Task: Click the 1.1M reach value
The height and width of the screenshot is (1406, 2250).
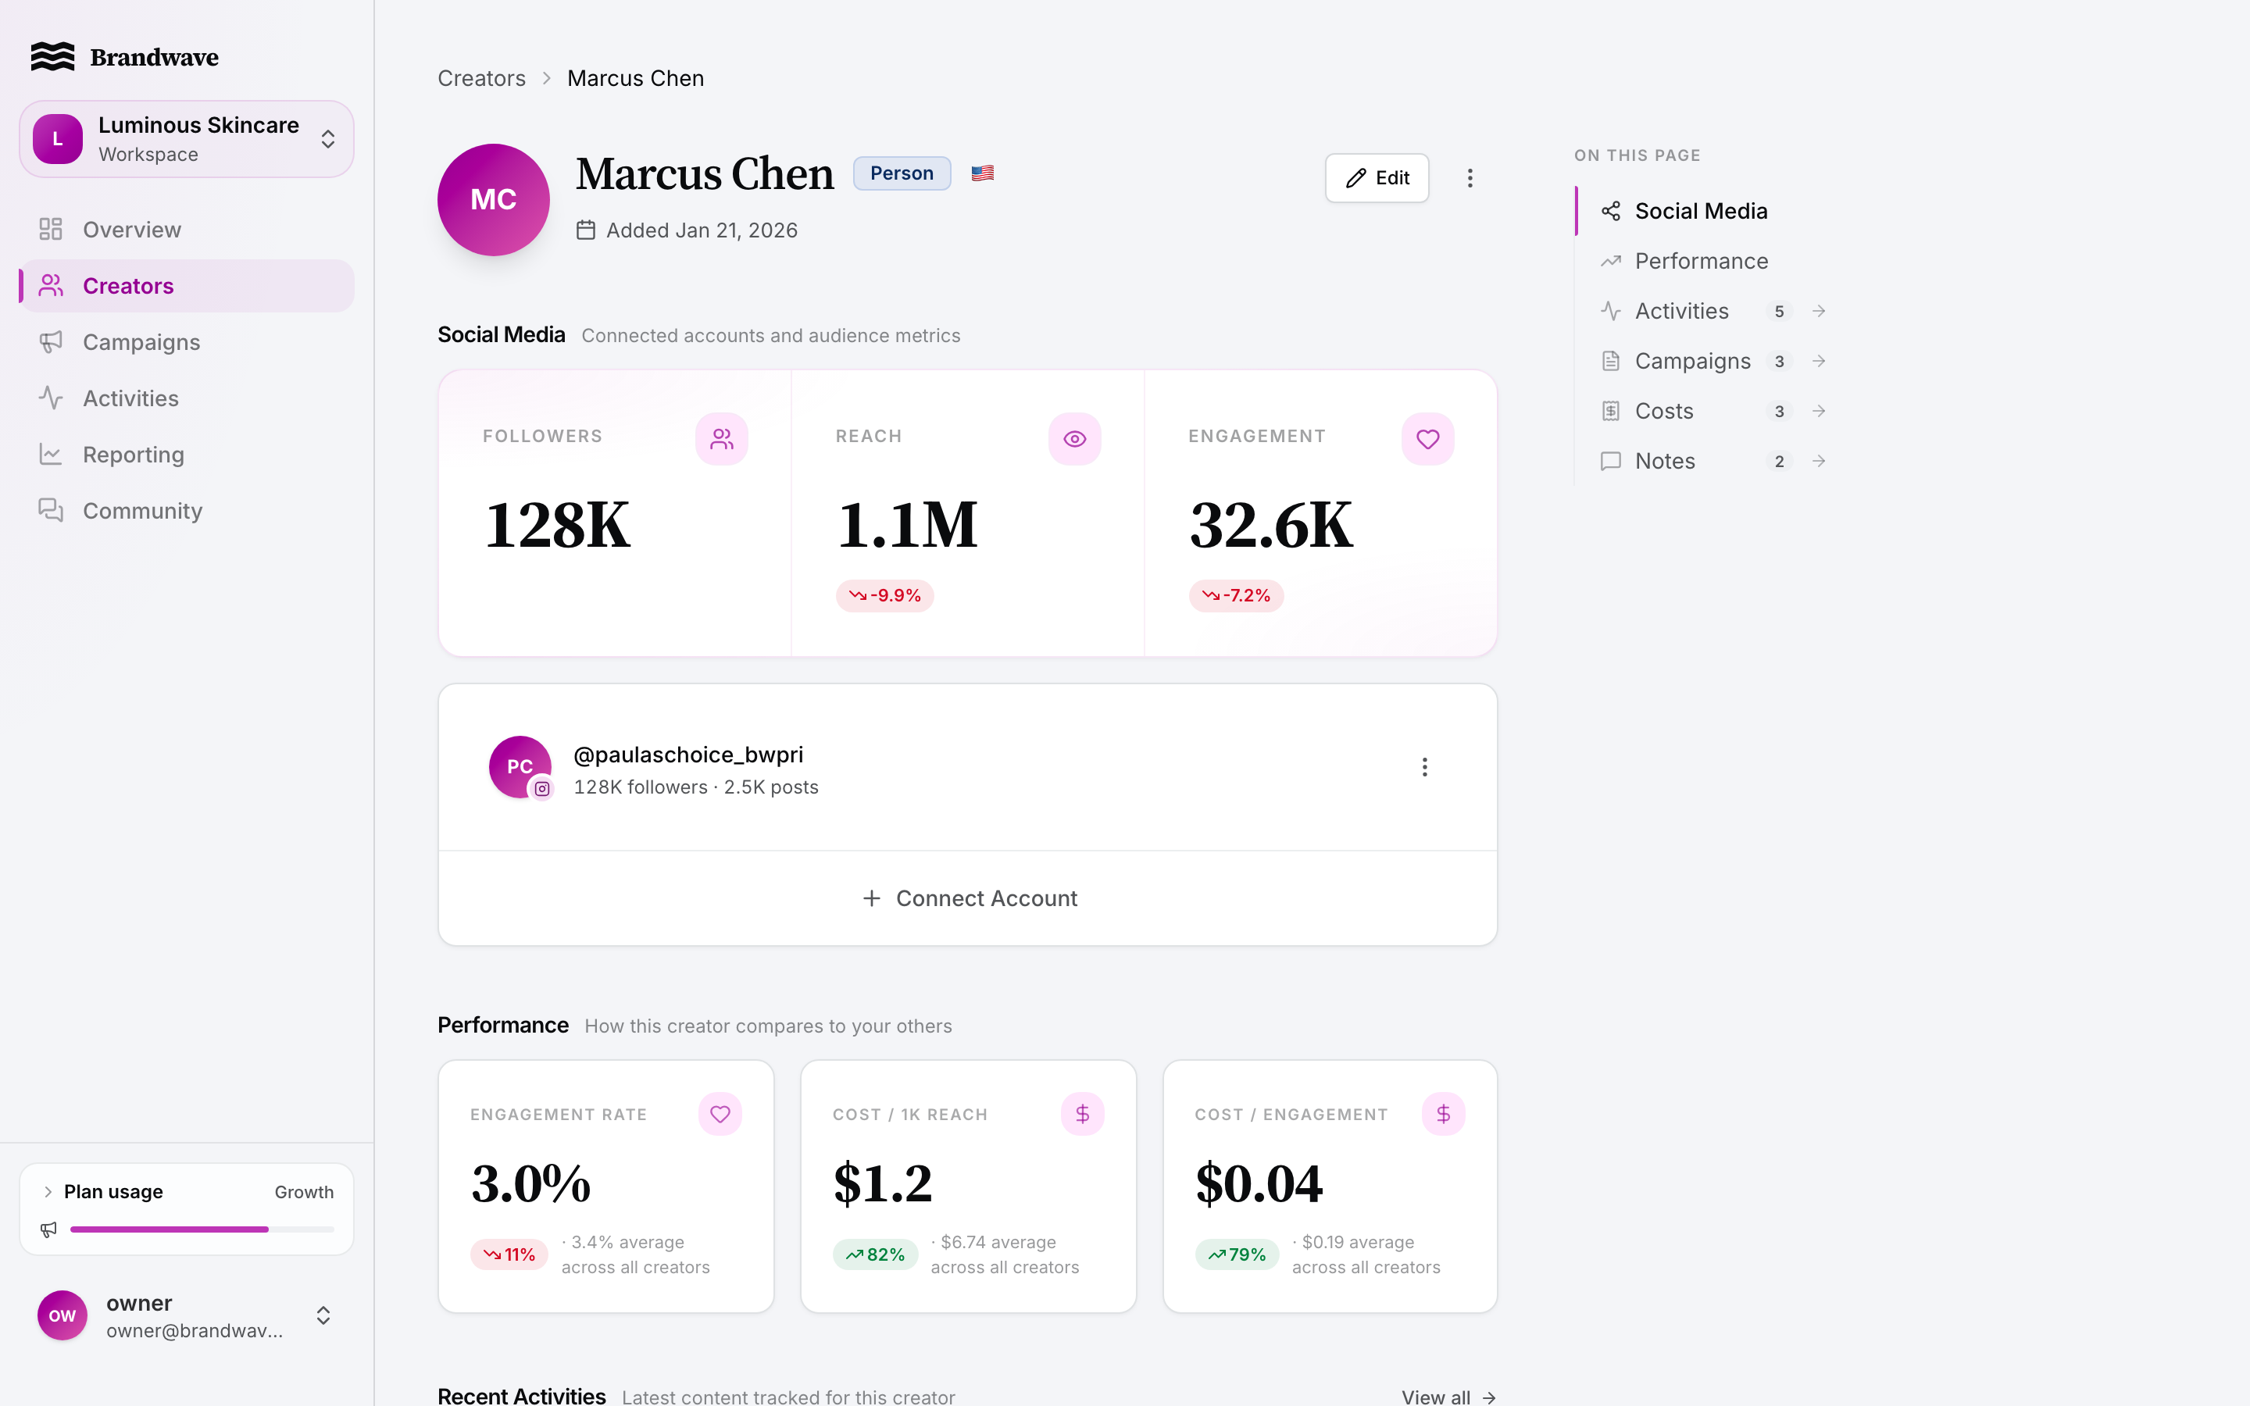Action: [908, 526]
